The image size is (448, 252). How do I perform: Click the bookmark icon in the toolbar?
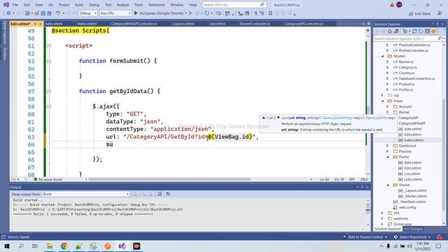270,13
